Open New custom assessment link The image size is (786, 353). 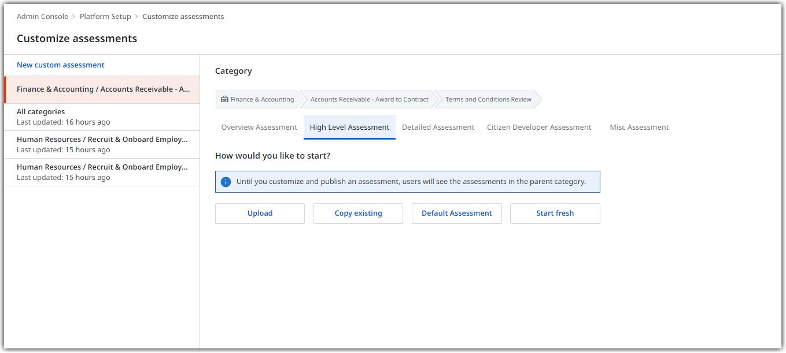coord(61,65)
